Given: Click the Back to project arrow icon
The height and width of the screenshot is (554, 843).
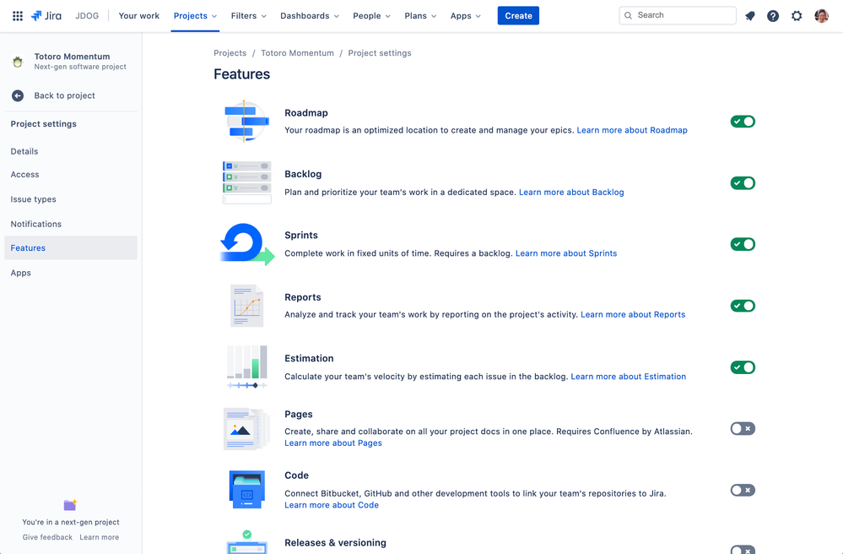Looking at the screenshot, I should pos(18,95).
